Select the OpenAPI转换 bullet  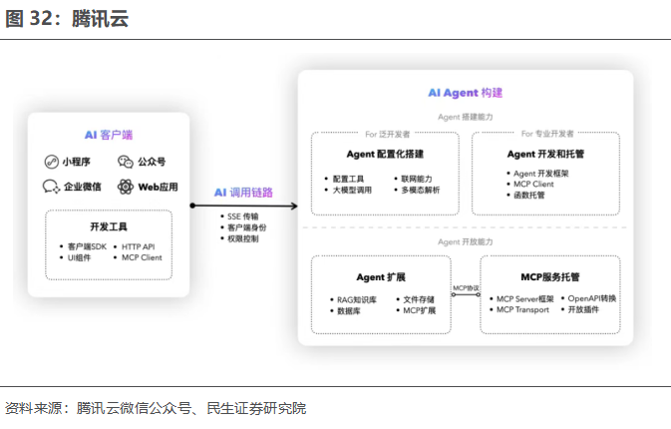[x=592, y=298]
